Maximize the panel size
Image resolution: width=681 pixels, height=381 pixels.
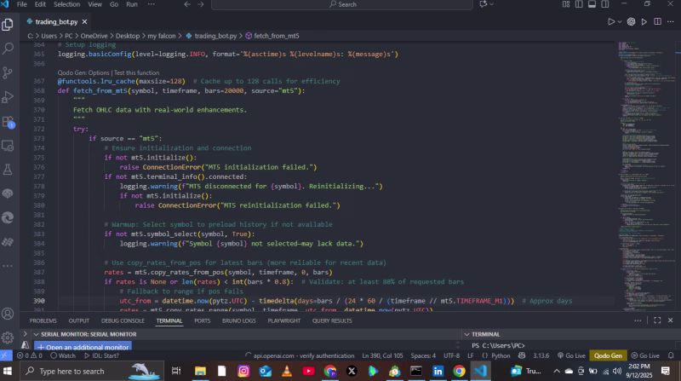pos(657,320)
